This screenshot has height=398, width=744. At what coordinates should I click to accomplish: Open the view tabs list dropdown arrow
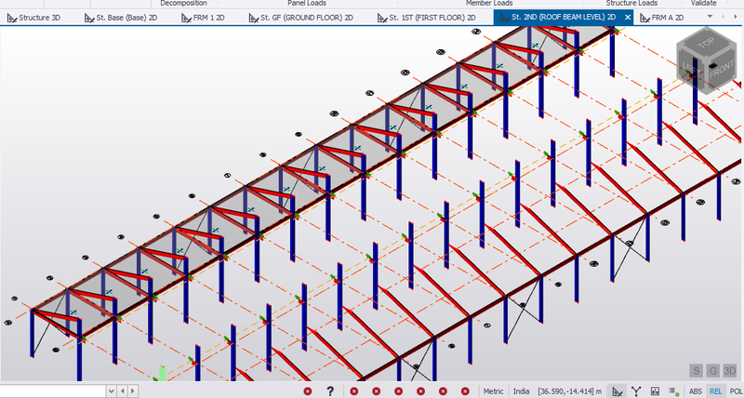(710, 16)
